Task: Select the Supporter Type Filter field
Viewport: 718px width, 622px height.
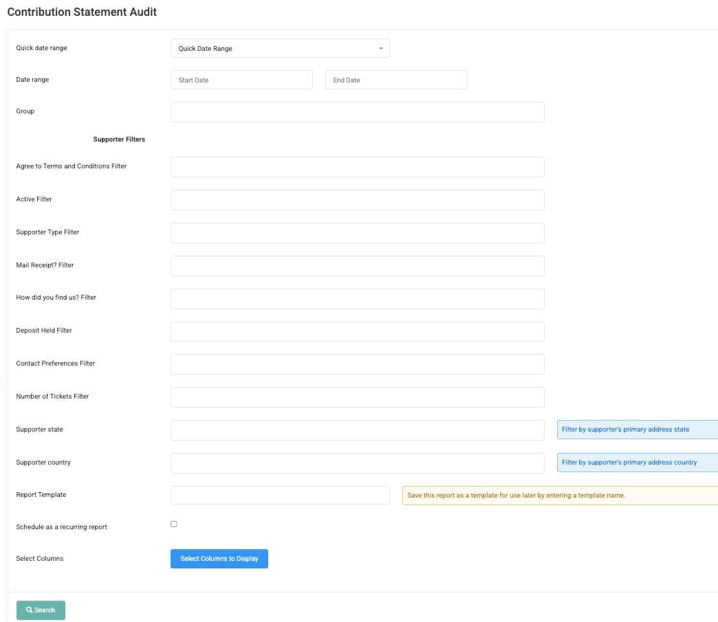Action: [x=357, y=232]
